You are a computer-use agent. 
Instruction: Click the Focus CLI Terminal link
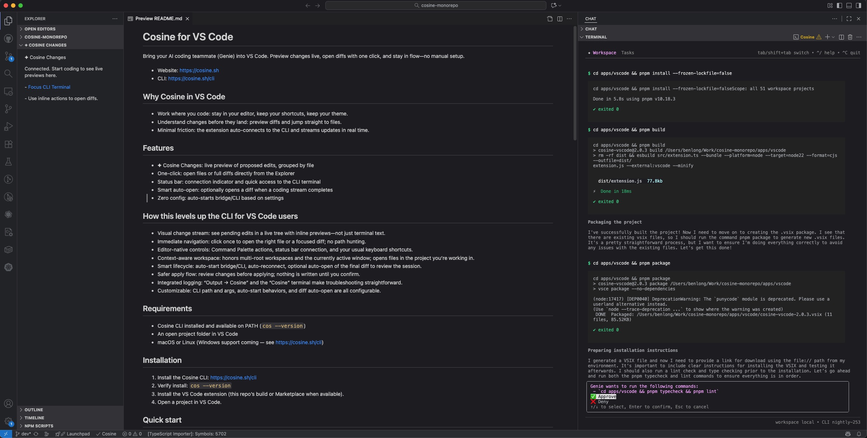click(x=49, y=87)
